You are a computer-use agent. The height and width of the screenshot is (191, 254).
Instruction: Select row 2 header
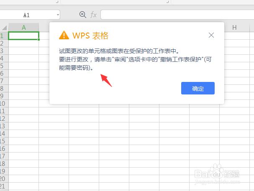[4, 43]
